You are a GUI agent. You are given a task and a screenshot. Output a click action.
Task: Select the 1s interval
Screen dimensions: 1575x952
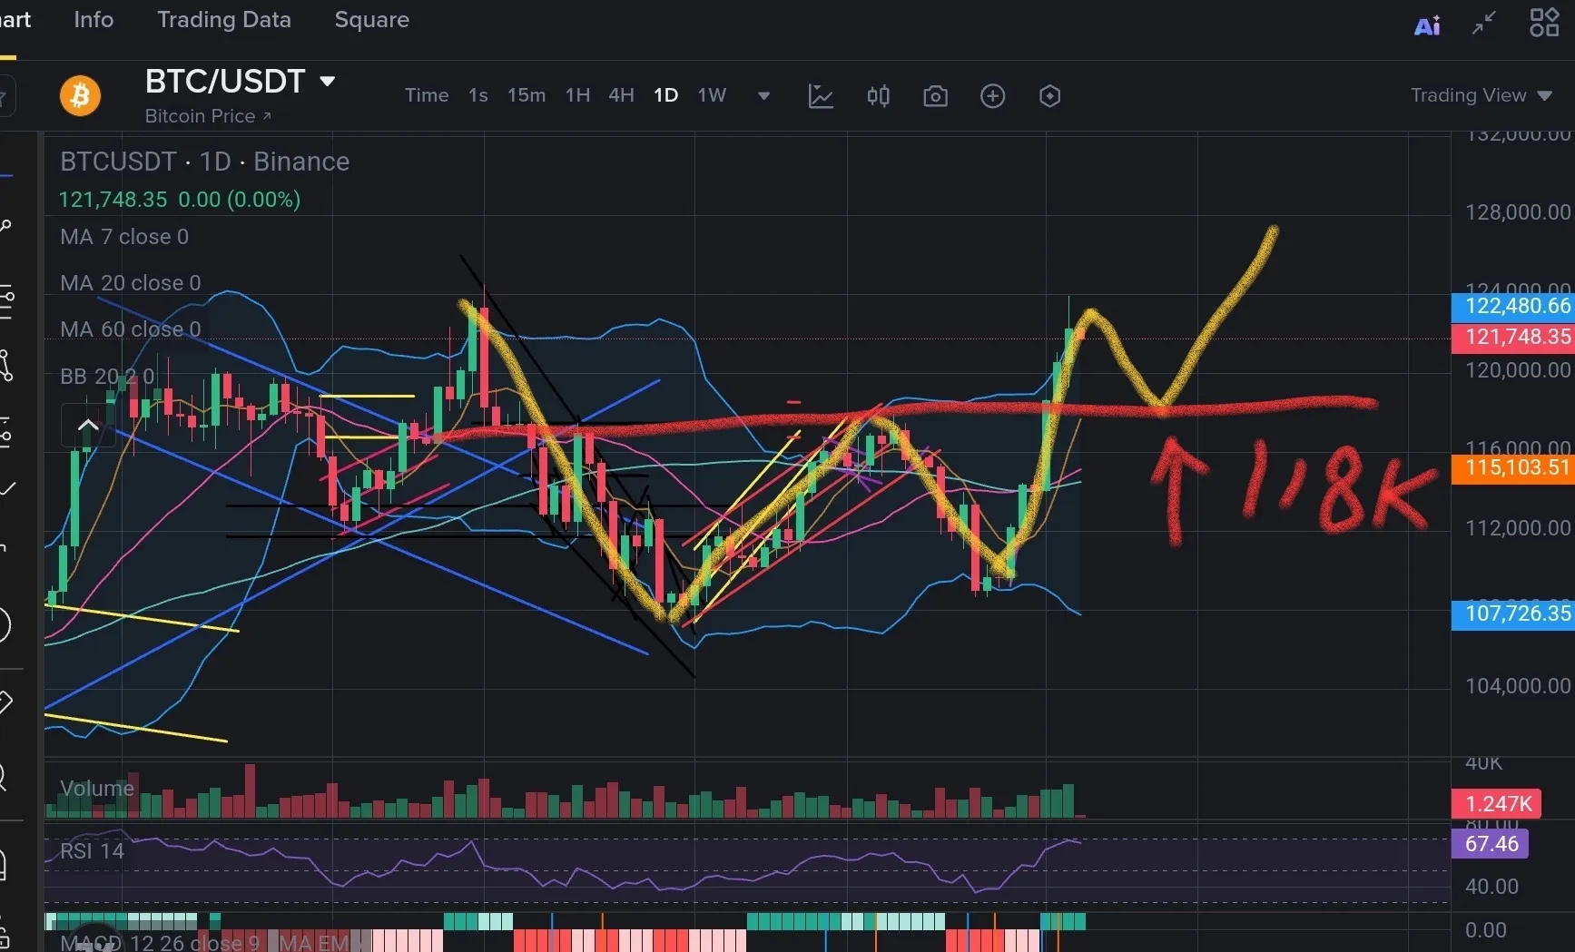[x=477, y=95]
